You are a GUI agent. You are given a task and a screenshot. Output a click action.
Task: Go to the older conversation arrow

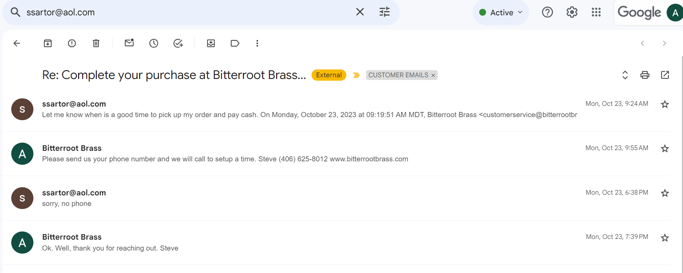(664, 43)
